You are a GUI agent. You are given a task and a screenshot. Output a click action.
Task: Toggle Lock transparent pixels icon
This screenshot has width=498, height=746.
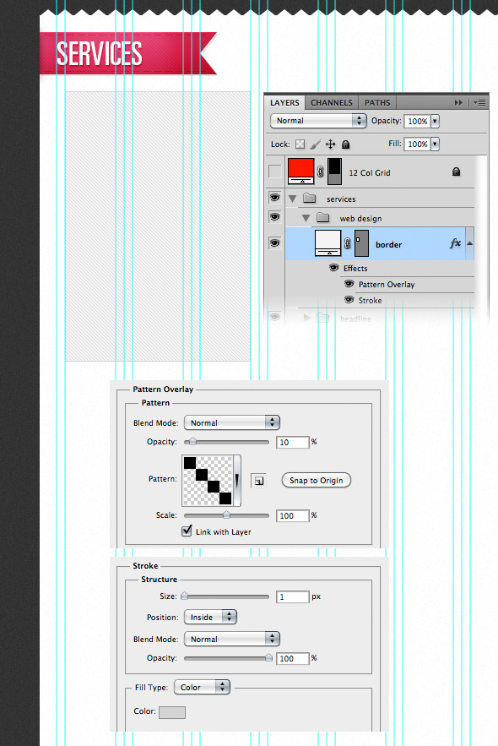point(300,144)
